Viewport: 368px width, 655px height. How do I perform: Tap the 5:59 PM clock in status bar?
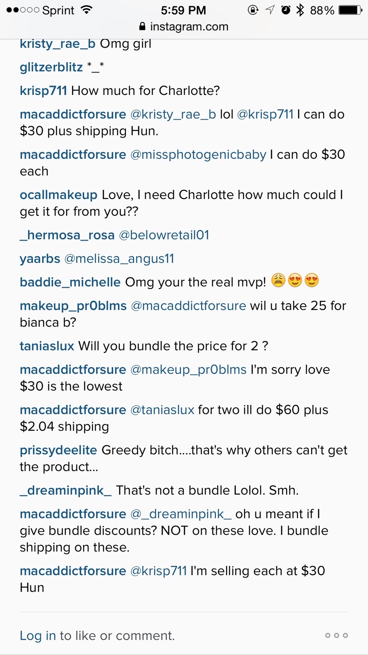click(183, 10)
